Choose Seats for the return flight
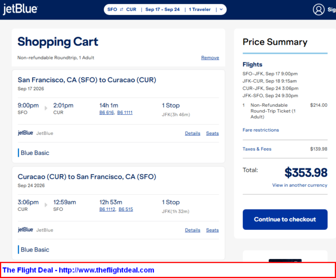Viewport: 336px width, 278px height. (212, 230)
